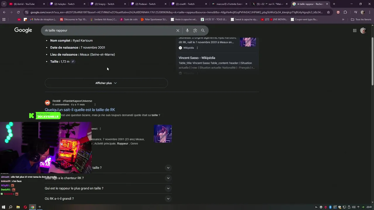Close the Astrid - YouTube tab
The width and height of the screenshot is (374, 210).
coord(44,4)
